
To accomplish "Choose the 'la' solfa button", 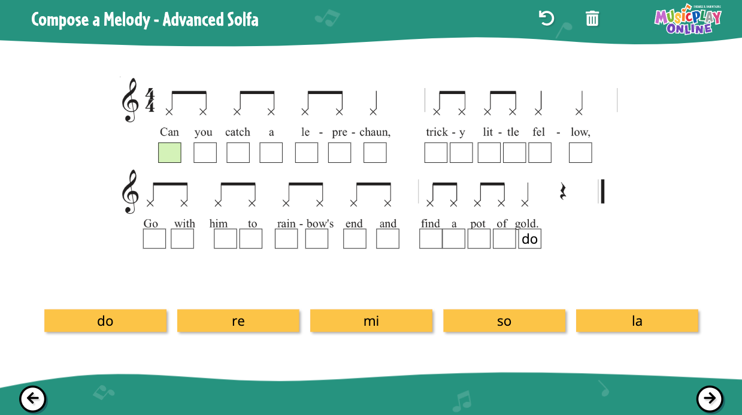I will [x=637, y=321].
